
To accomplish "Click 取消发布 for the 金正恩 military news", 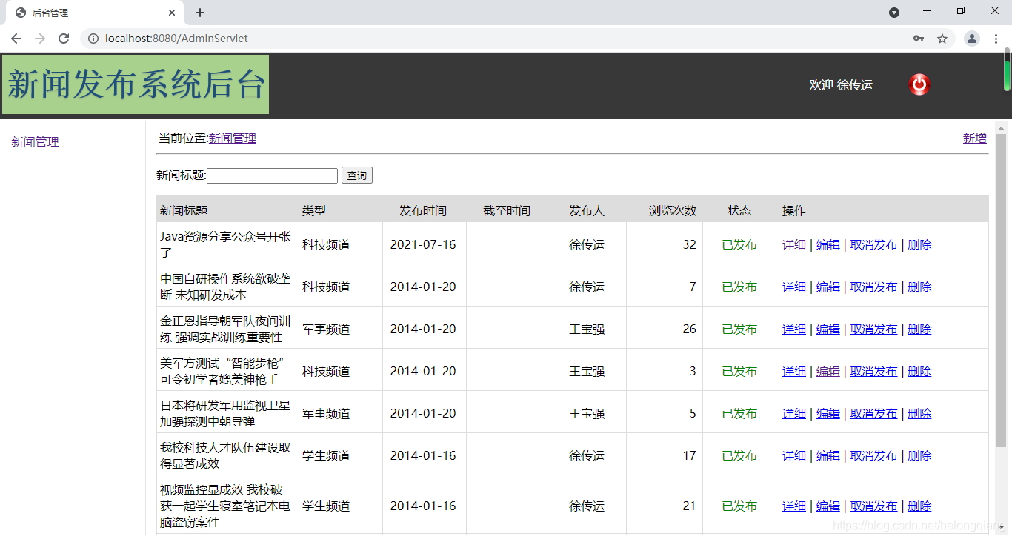I will [x=873, y=329].
